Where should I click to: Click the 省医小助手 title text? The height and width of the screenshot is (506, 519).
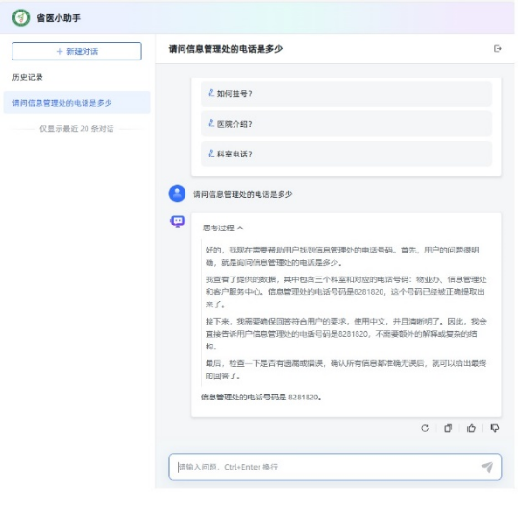point(59,18)
